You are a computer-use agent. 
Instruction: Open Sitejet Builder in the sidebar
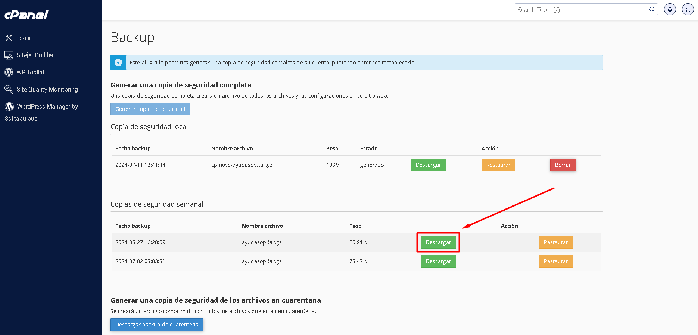(x=35, y=55)
